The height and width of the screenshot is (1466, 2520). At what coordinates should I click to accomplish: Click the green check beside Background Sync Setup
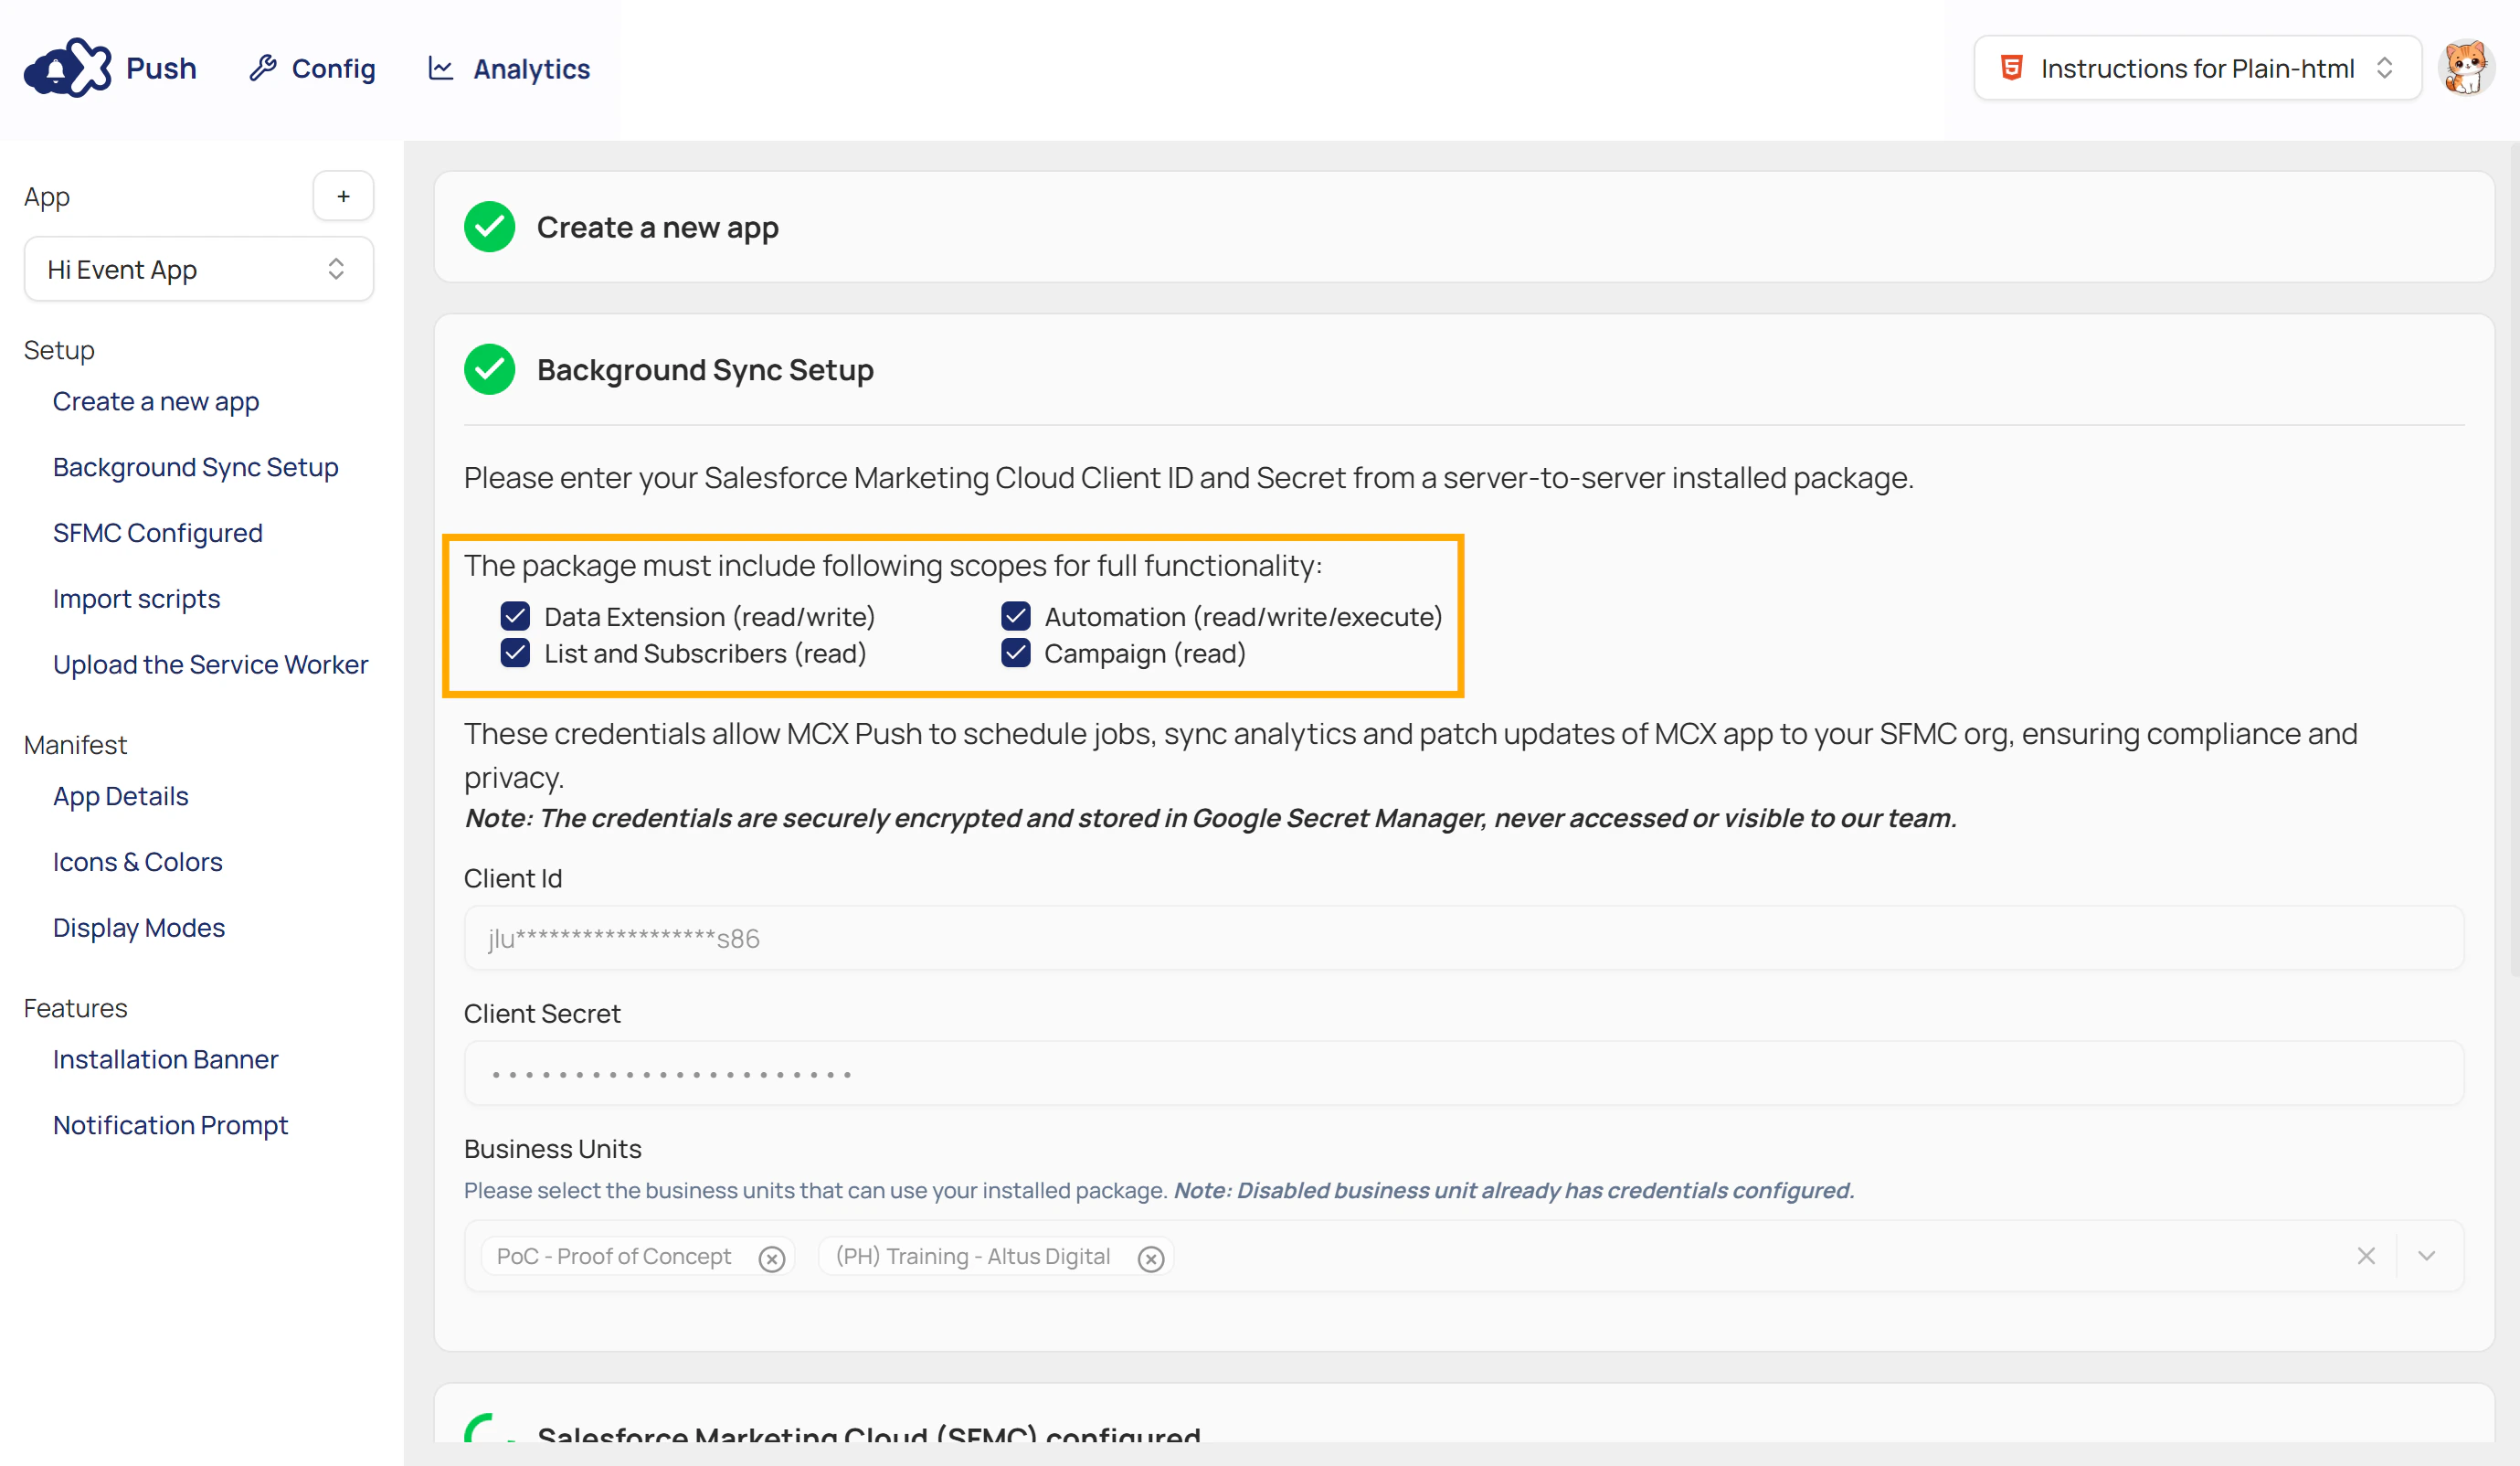[x=489, y=369]
